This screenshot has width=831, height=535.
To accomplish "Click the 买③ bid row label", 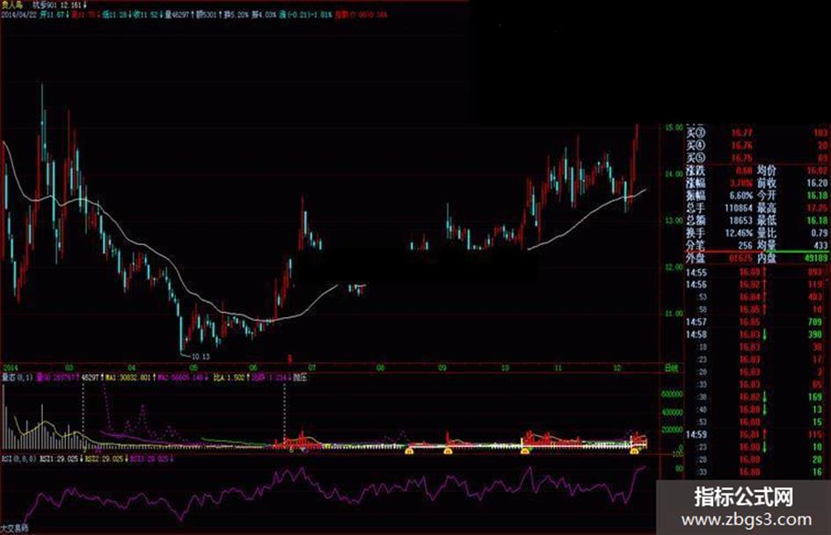I will (x=696, y=133).
